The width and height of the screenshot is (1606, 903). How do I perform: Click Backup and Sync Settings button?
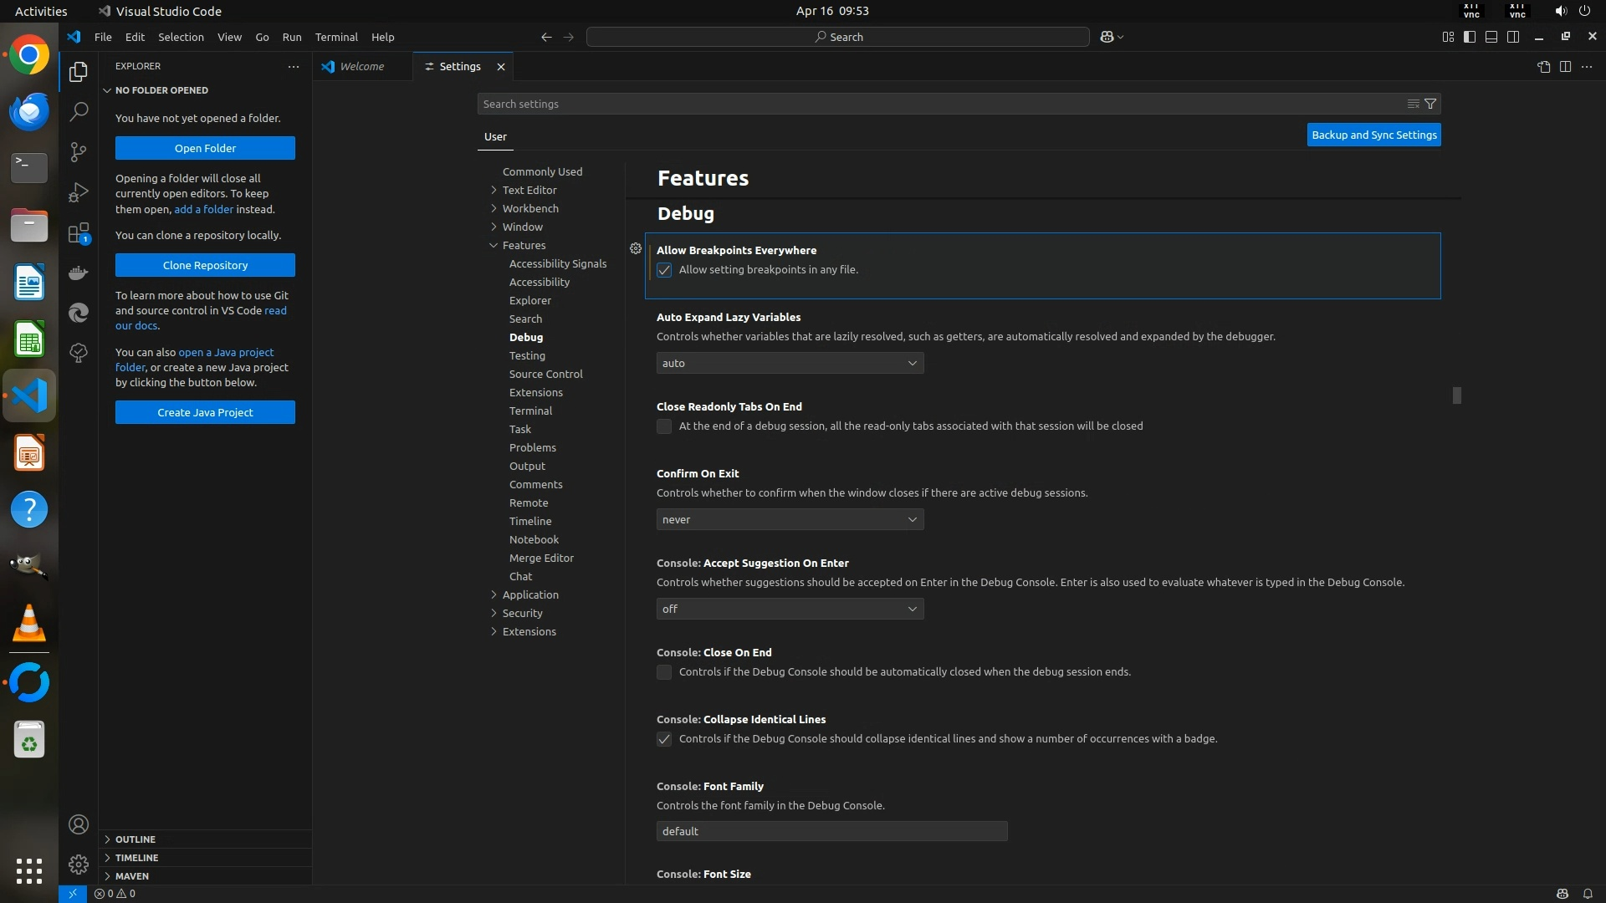(x=1373, y=135)
